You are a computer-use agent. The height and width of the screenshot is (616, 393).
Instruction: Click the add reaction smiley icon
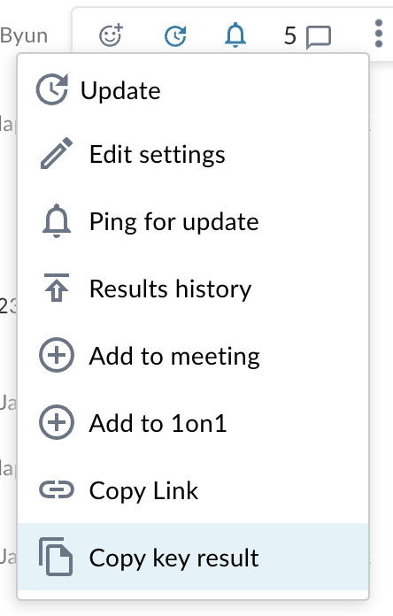click(x=111, y=35)
